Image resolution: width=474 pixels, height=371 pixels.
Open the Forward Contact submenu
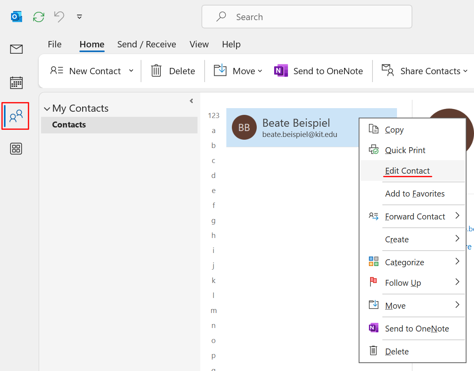click(412, 216)
